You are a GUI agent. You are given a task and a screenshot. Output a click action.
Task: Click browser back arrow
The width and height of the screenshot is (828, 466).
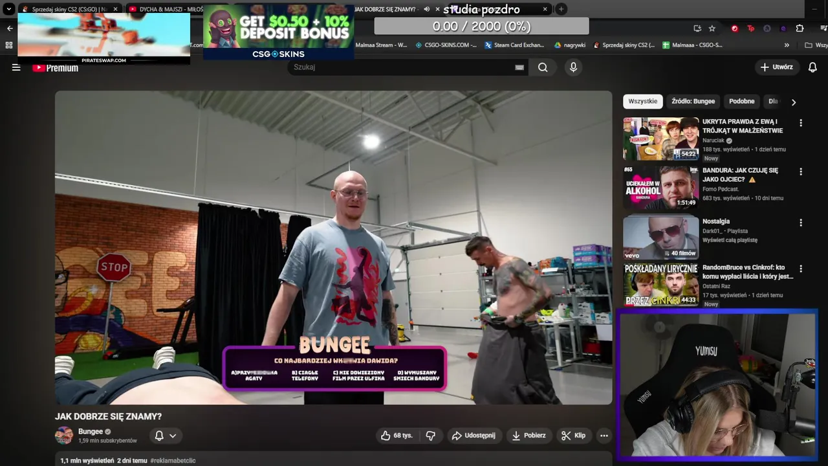(10, 28)
